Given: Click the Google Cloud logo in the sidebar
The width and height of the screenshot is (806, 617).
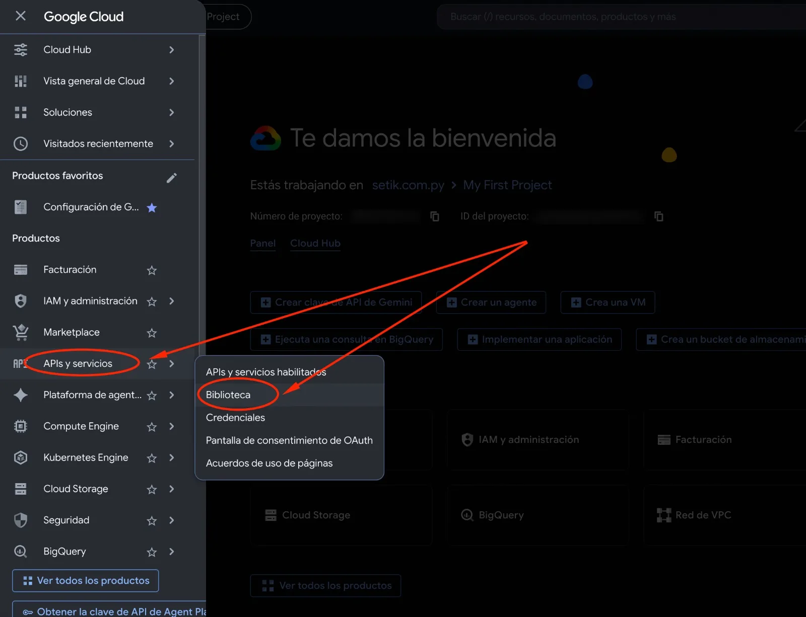Looking at the screenshot, I should point(84,17).
